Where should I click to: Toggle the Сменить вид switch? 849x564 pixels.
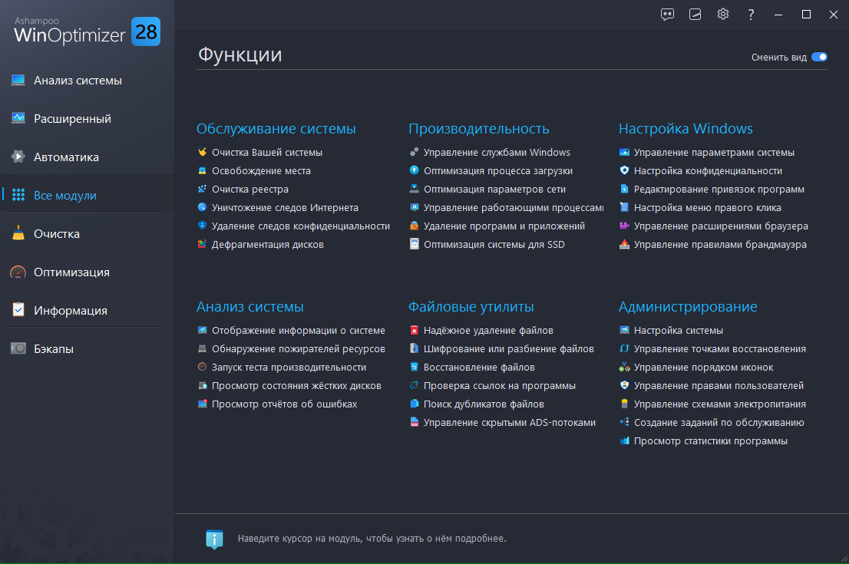coord(819,57)
